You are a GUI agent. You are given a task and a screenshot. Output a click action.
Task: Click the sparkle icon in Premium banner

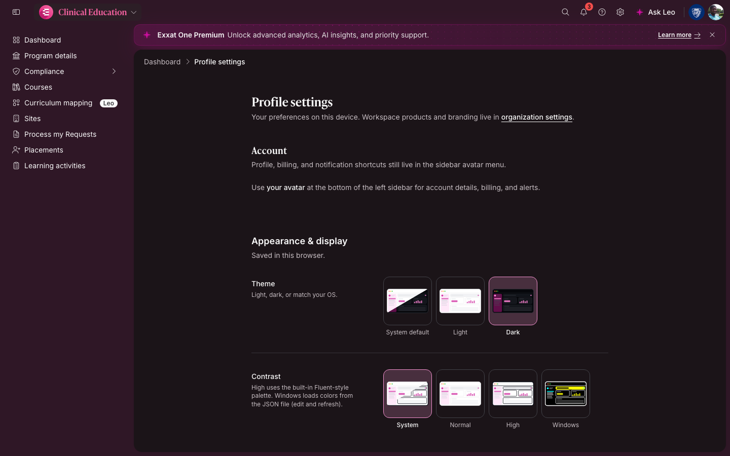click(147, 35)
